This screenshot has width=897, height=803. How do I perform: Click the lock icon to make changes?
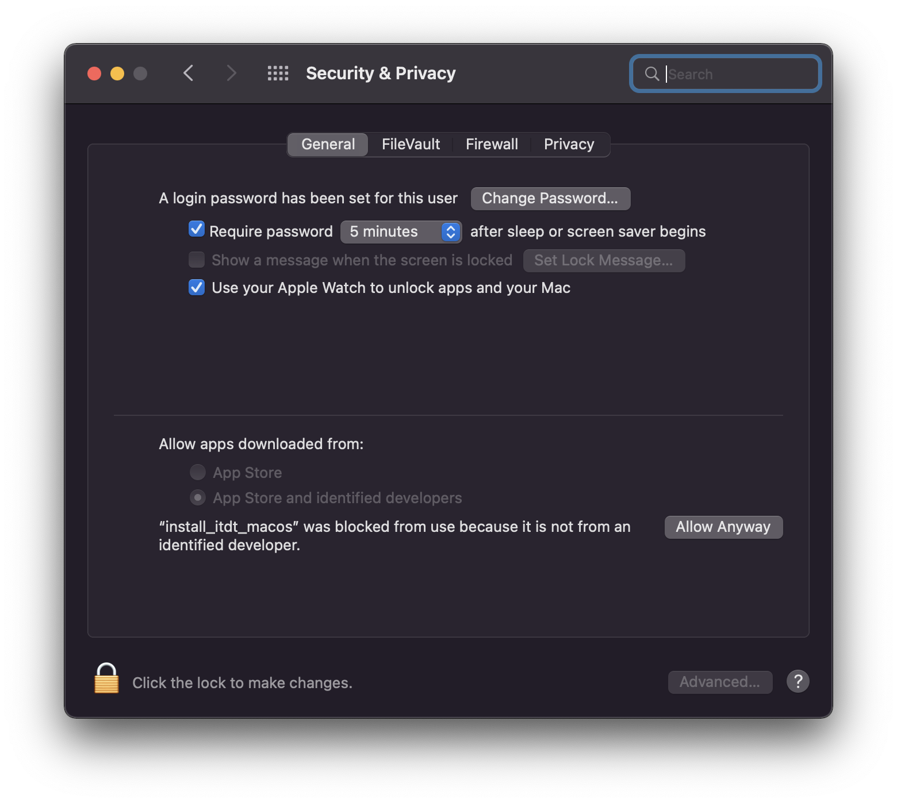pos(106,679)
